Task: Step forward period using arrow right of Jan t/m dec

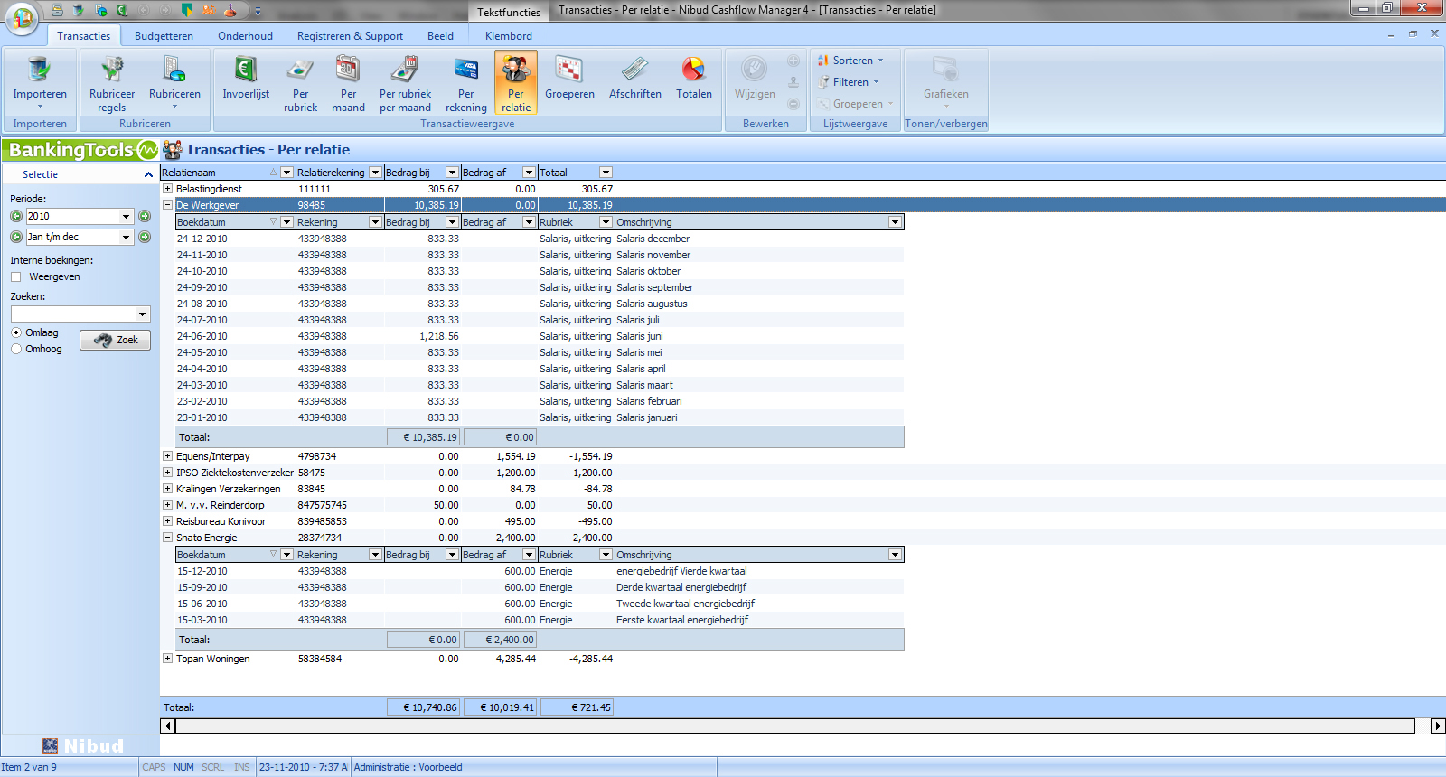Action: tap(144, 237)
